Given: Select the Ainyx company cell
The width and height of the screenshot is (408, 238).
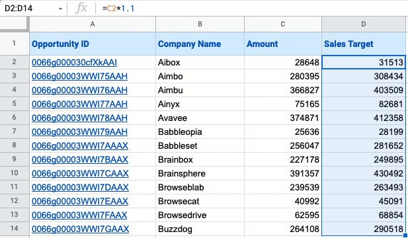Looking at the screenshot, I should pos(200,104).
